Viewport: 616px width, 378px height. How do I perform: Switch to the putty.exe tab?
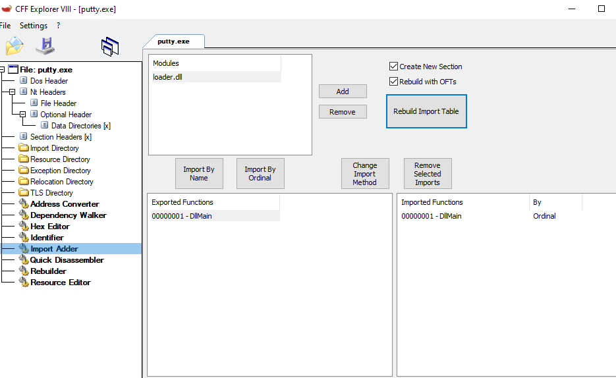coord(173,41)
